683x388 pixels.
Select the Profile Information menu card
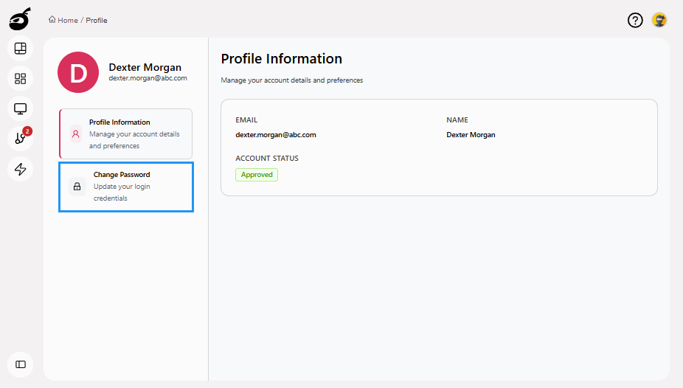pos(126,134)
